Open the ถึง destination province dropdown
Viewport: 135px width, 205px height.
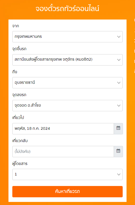tap(67, 83)
